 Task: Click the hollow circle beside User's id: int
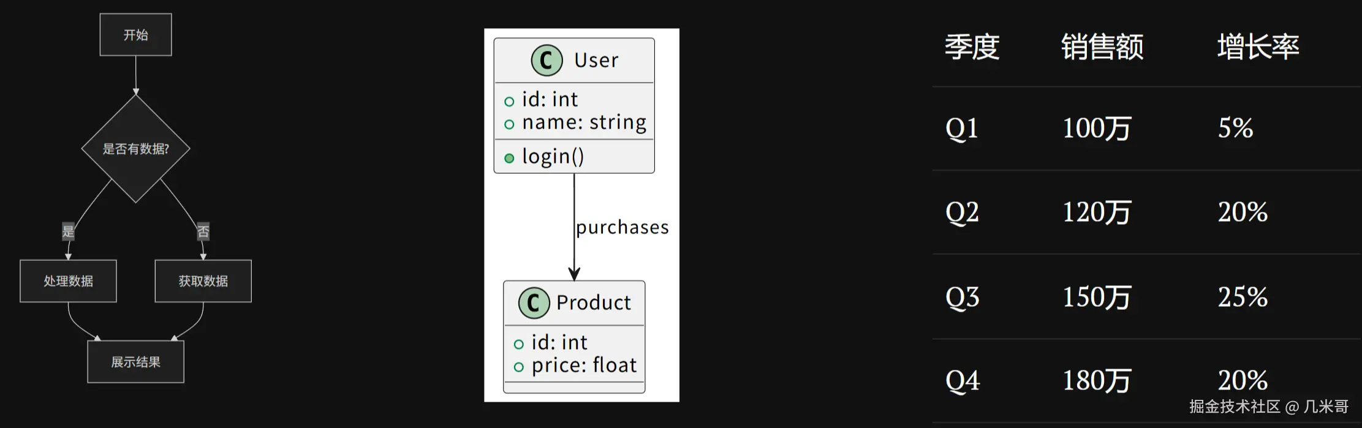(x=509, y=101)
